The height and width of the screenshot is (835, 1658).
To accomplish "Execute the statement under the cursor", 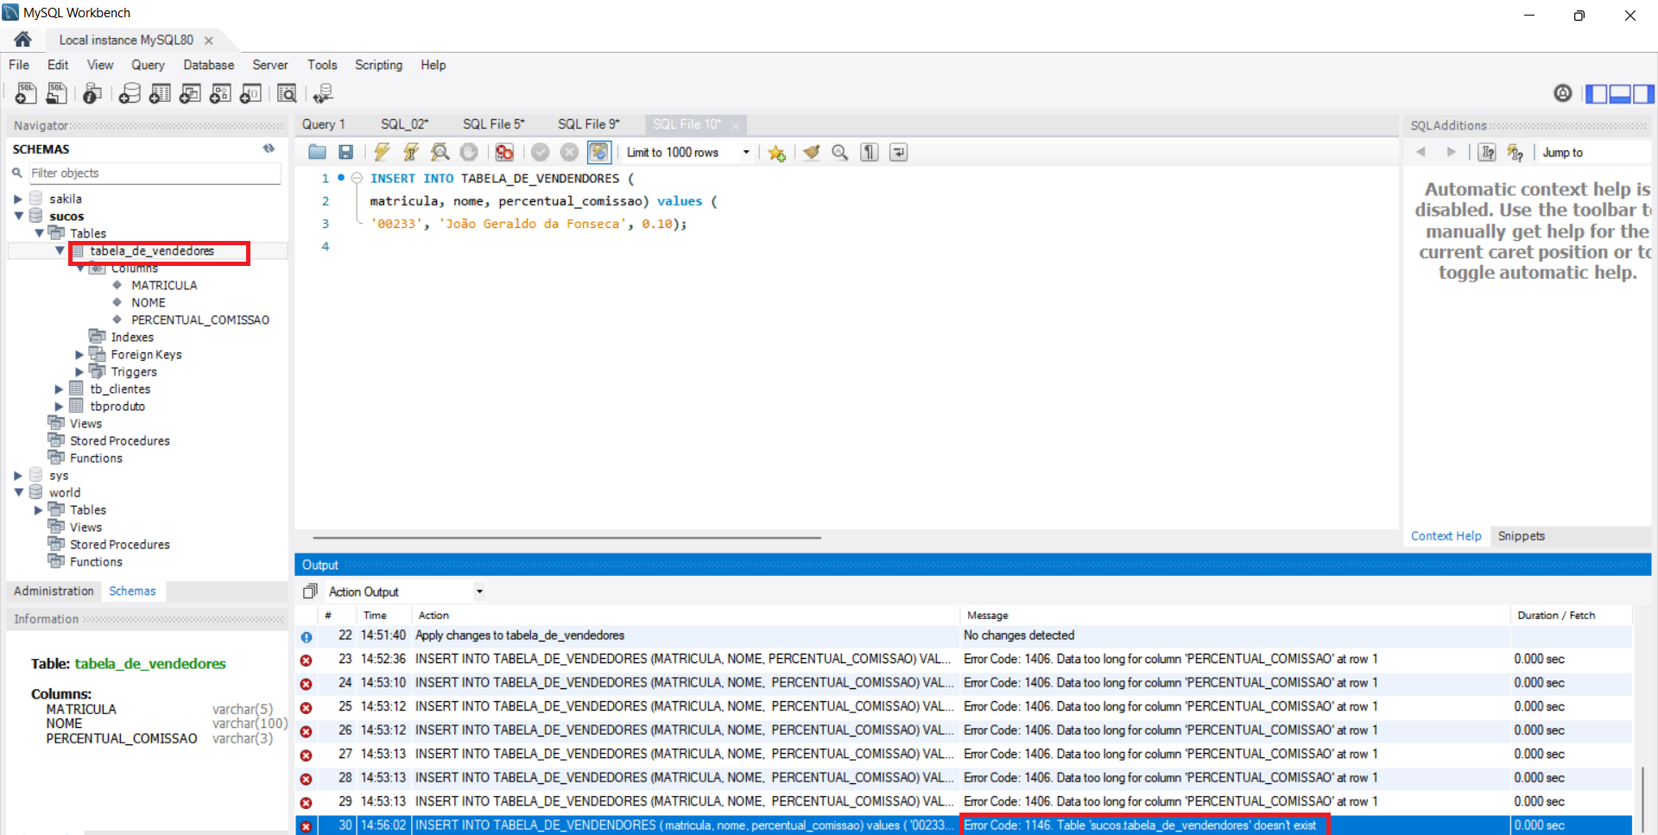I will (411, 153).
